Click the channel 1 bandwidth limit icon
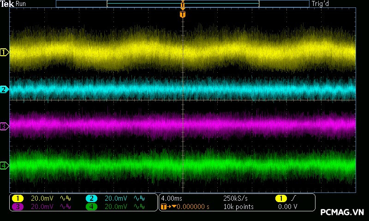 [x=65, y=198]
